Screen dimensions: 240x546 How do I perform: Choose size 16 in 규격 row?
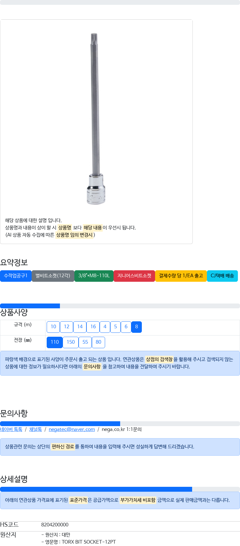coord(93,327)
